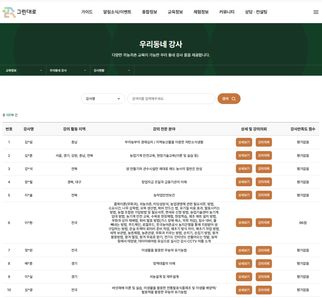Screen dimensions: 322x298
Task: Open the 체험정보 menu
Action: pos(201,12)
